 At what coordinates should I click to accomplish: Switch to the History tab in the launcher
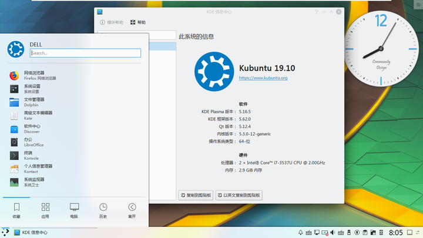click(103, 210)
